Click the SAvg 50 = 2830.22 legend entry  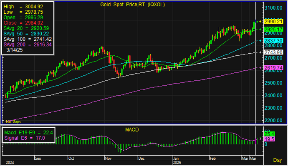tap(26, 34)
